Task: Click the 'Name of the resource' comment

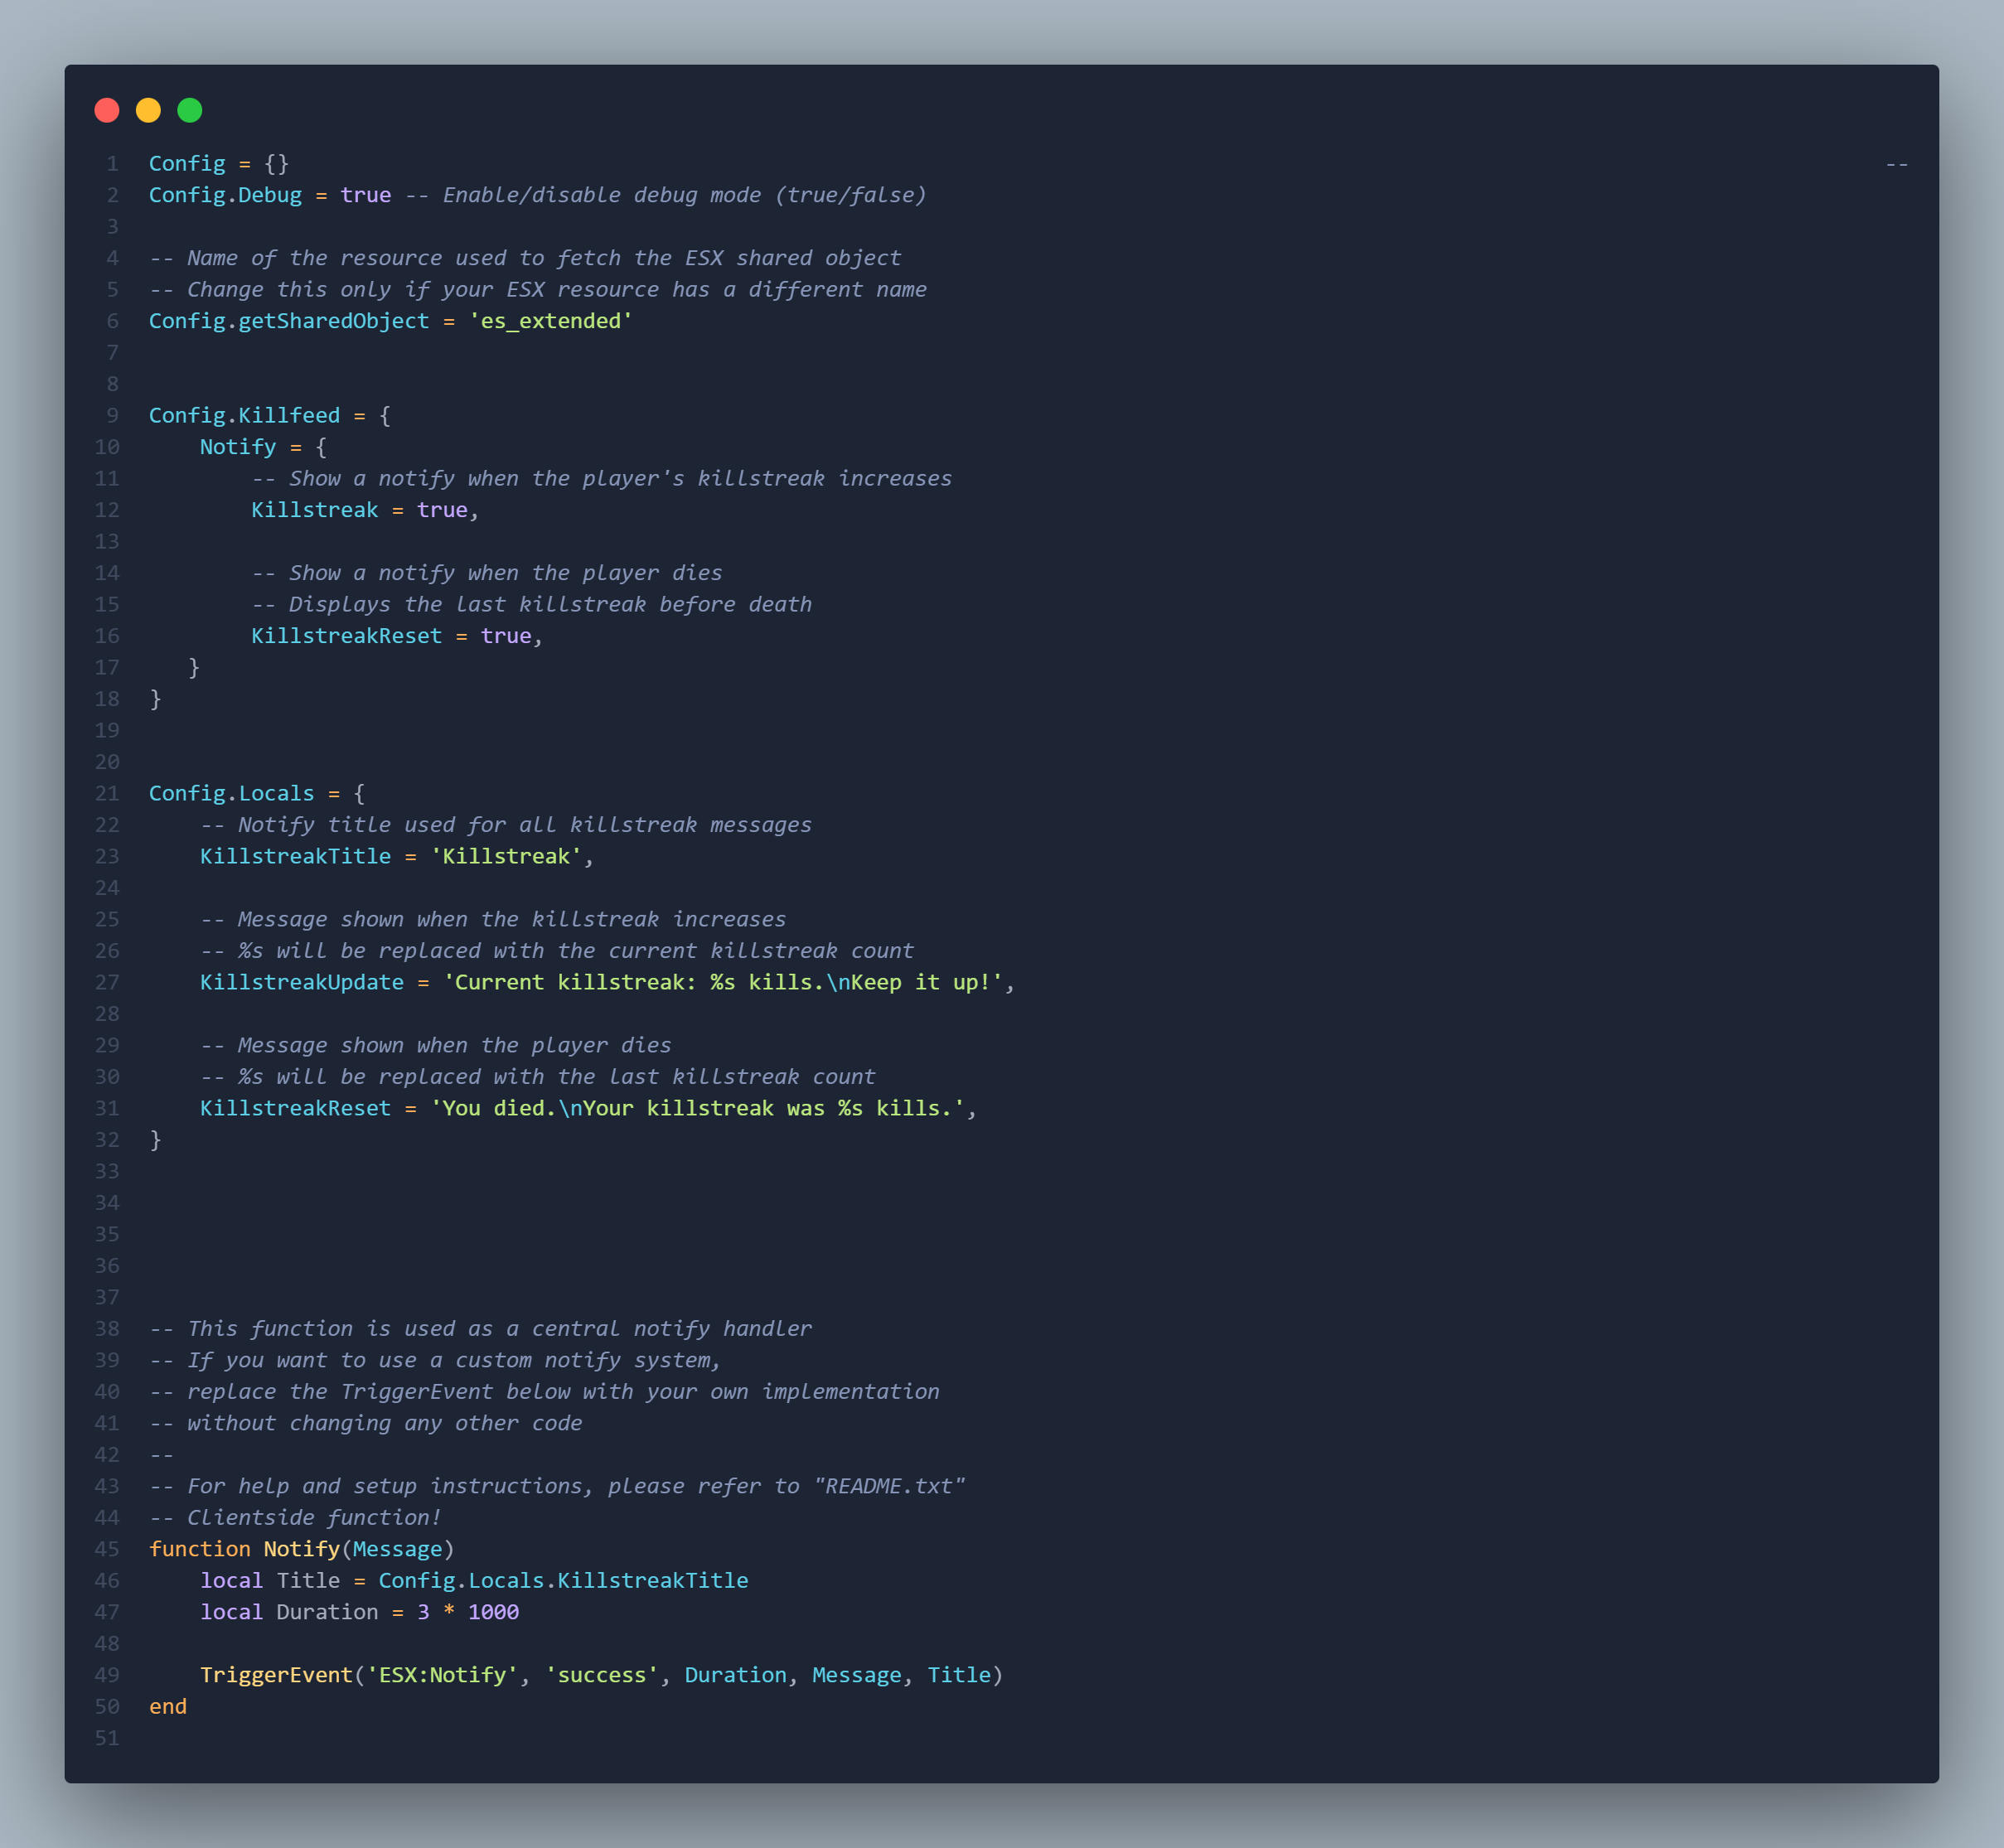Action: (x=525, y=258)
